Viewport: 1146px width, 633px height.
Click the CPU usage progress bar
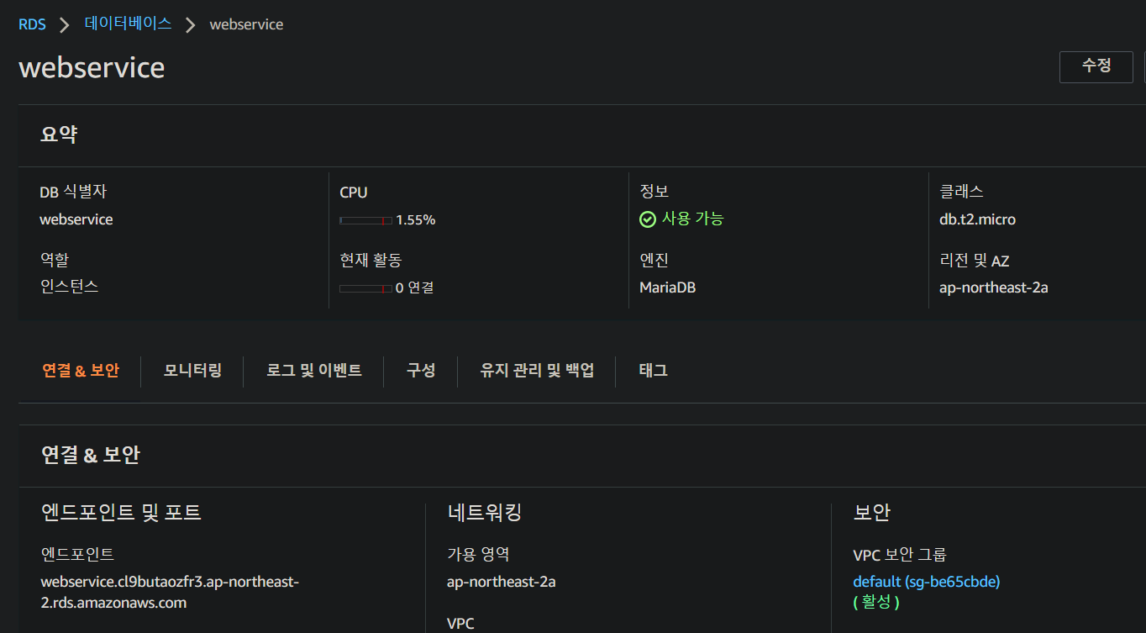[365, 220]
